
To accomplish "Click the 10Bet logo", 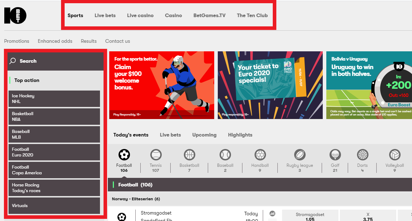I will (15, 15).
